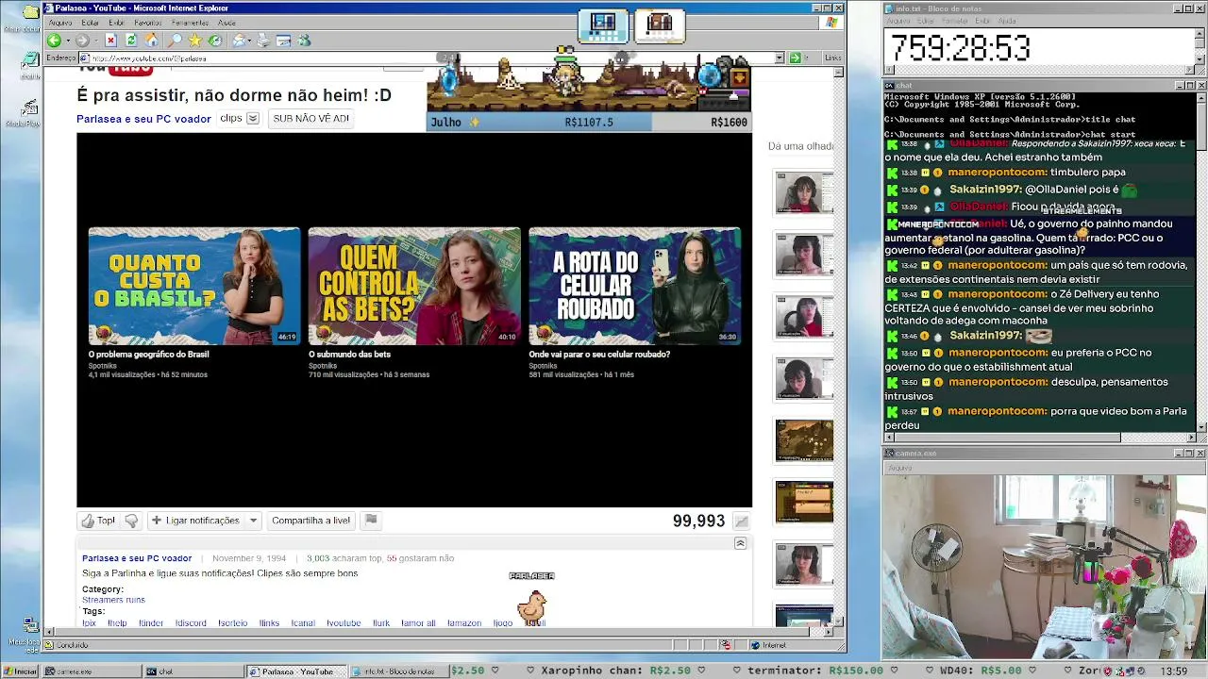Print the page using the printer icon
This screenshot has height=679, width=1208.
point(263,41)
